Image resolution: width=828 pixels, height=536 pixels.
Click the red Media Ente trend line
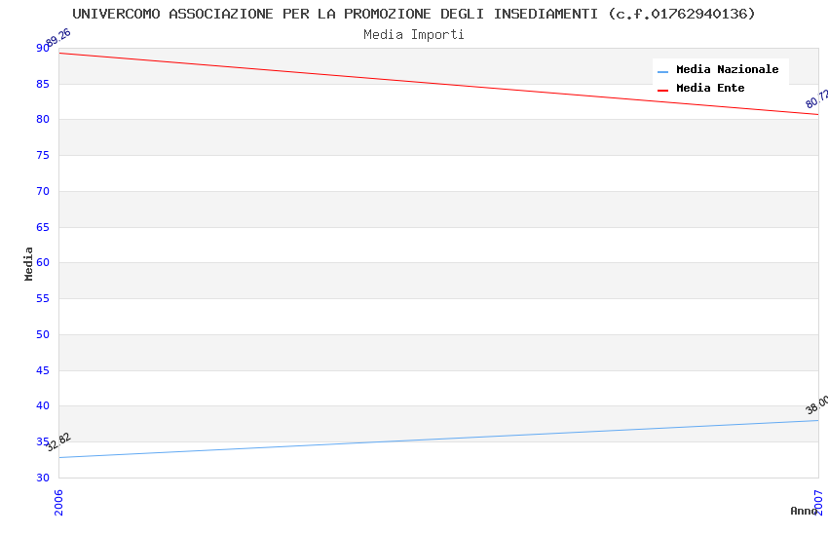[438, 84]
